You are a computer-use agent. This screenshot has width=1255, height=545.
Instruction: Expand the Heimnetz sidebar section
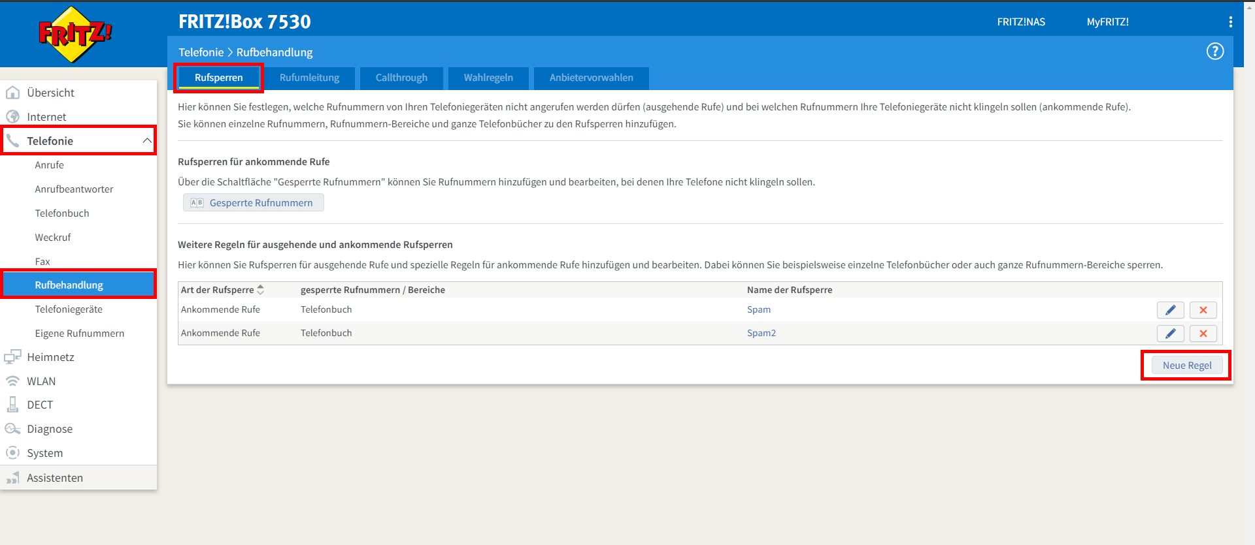coord(50,357)
